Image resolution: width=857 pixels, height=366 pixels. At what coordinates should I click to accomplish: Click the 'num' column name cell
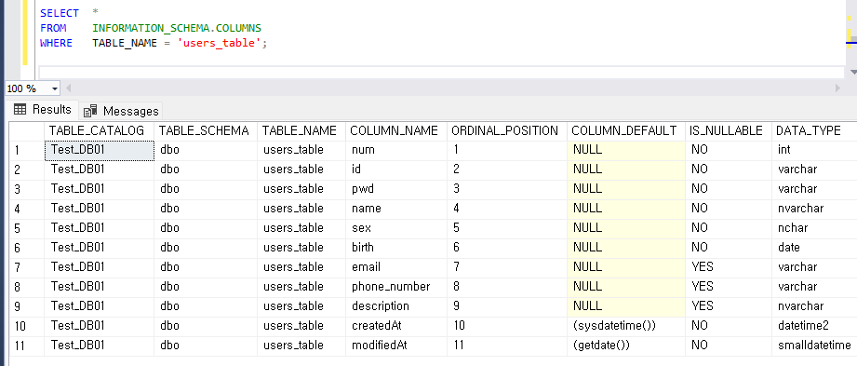click(396, 151)
